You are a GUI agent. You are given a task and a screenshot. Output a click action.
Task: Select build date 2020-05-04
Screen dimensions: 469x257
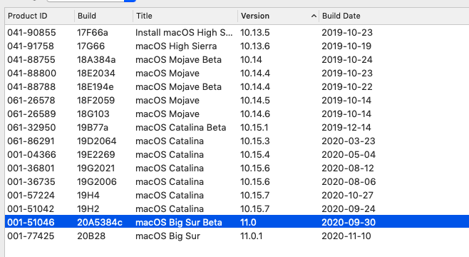coord(349,155)
